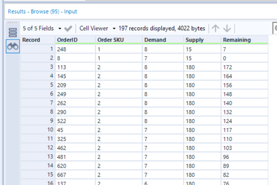
Task: Click the down arrow next record icon
Action: coord(227,28)
